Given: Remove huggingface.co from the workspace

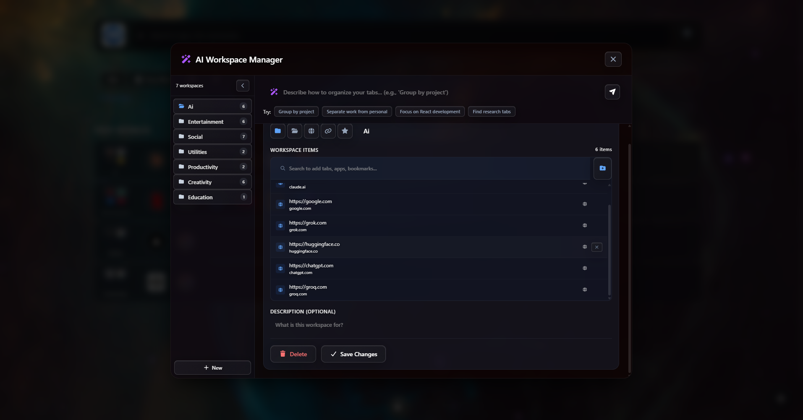Looking at the screenshot, I should coord(597,247).
